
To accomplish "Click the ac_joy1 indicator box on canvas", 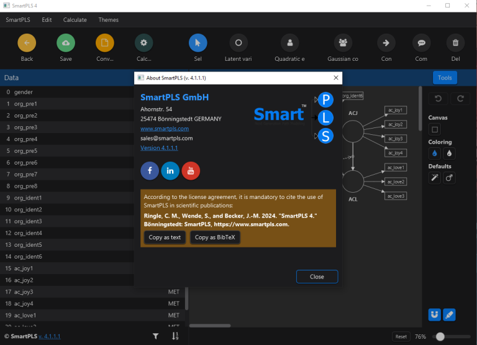I will tap(396, 110).
